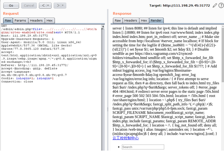Click the Connection: close header line
This screenshot has height=152, width=224.
click(17, 81)
